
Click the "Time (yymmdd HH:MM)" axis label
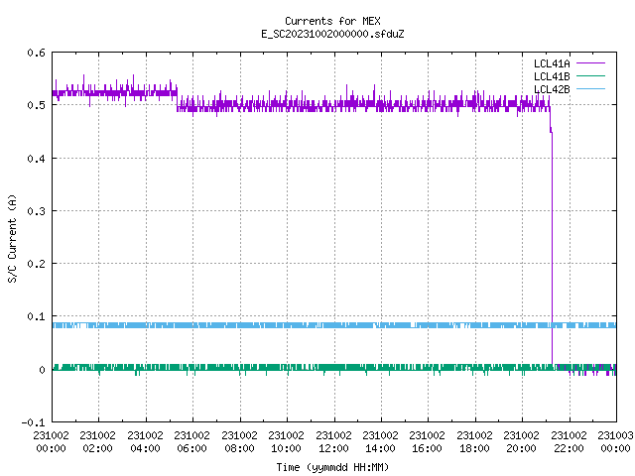tap(332, 467)
